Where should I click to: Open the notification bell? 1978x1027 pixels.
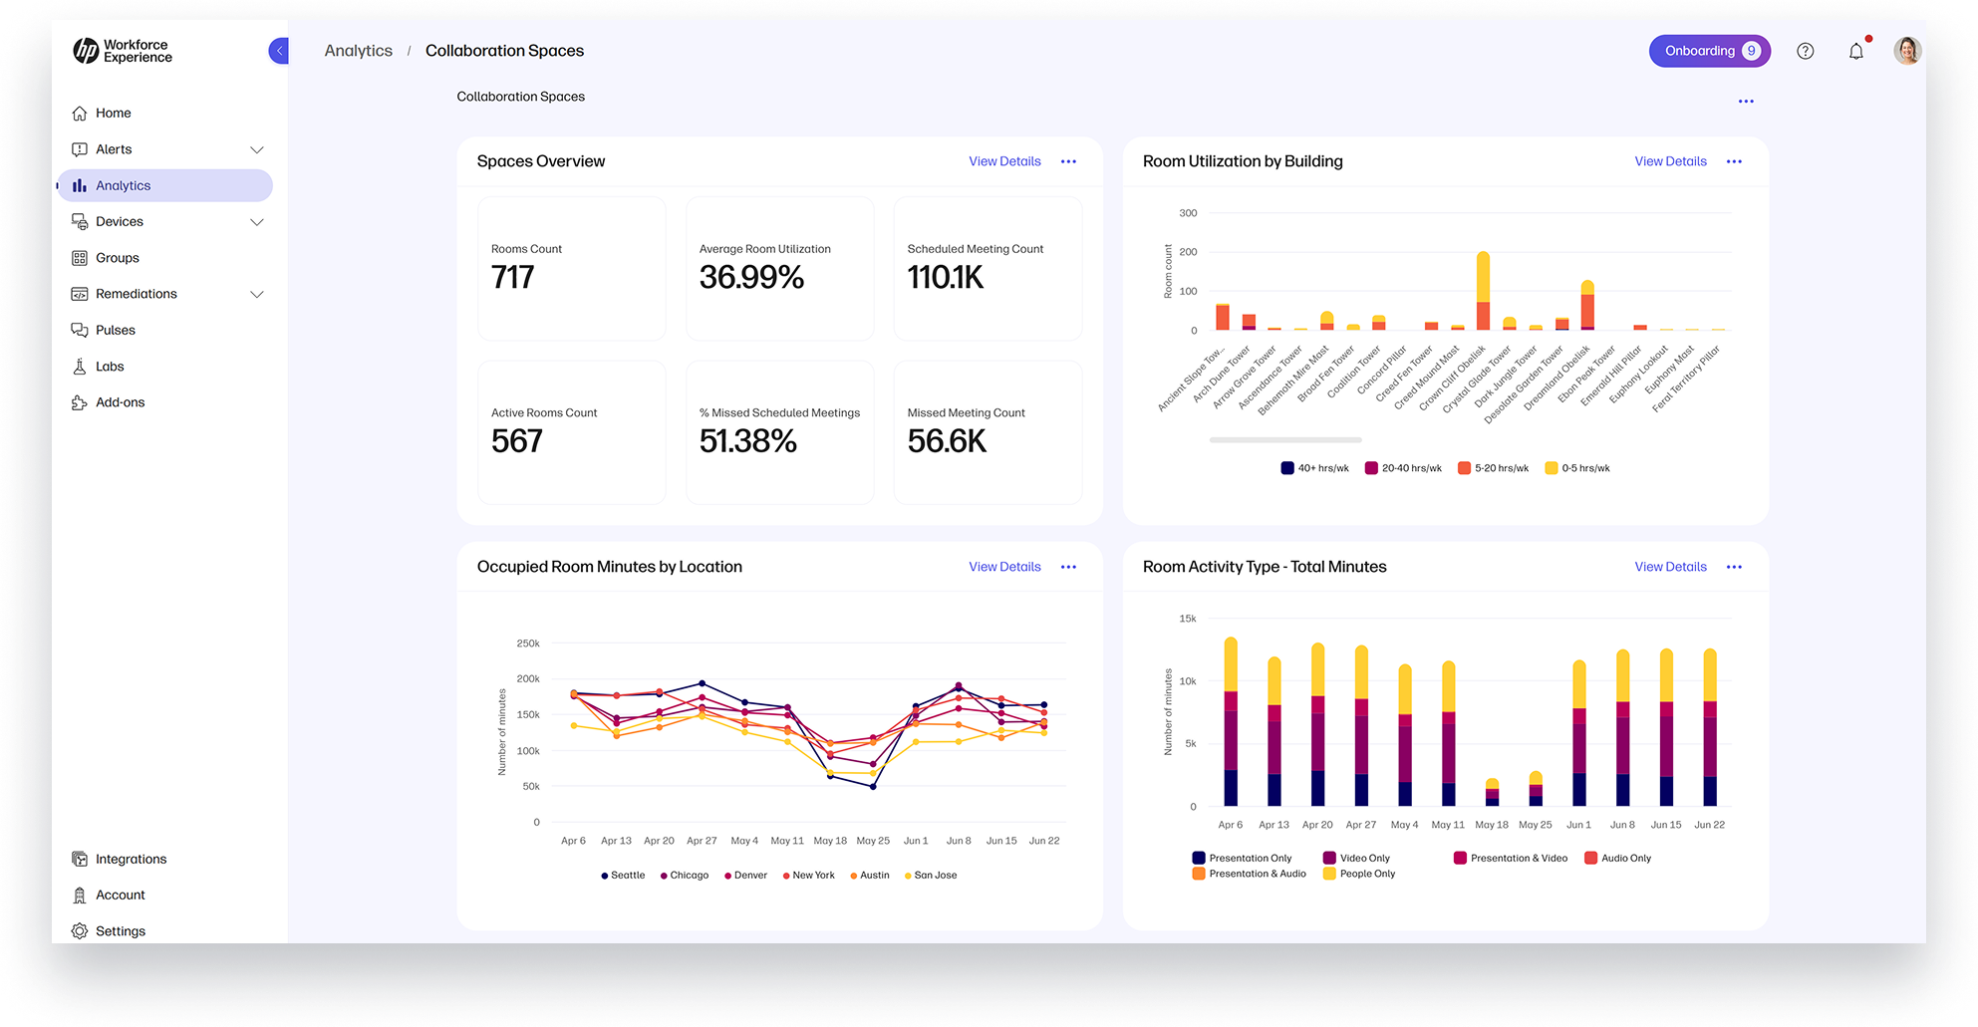pos(1855,51)
